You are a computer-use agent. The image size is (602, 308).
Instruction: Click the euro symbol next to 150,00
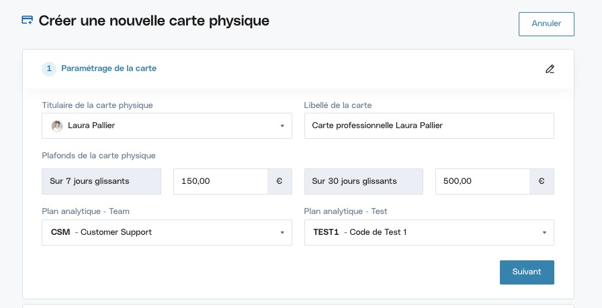click(279, 181)
